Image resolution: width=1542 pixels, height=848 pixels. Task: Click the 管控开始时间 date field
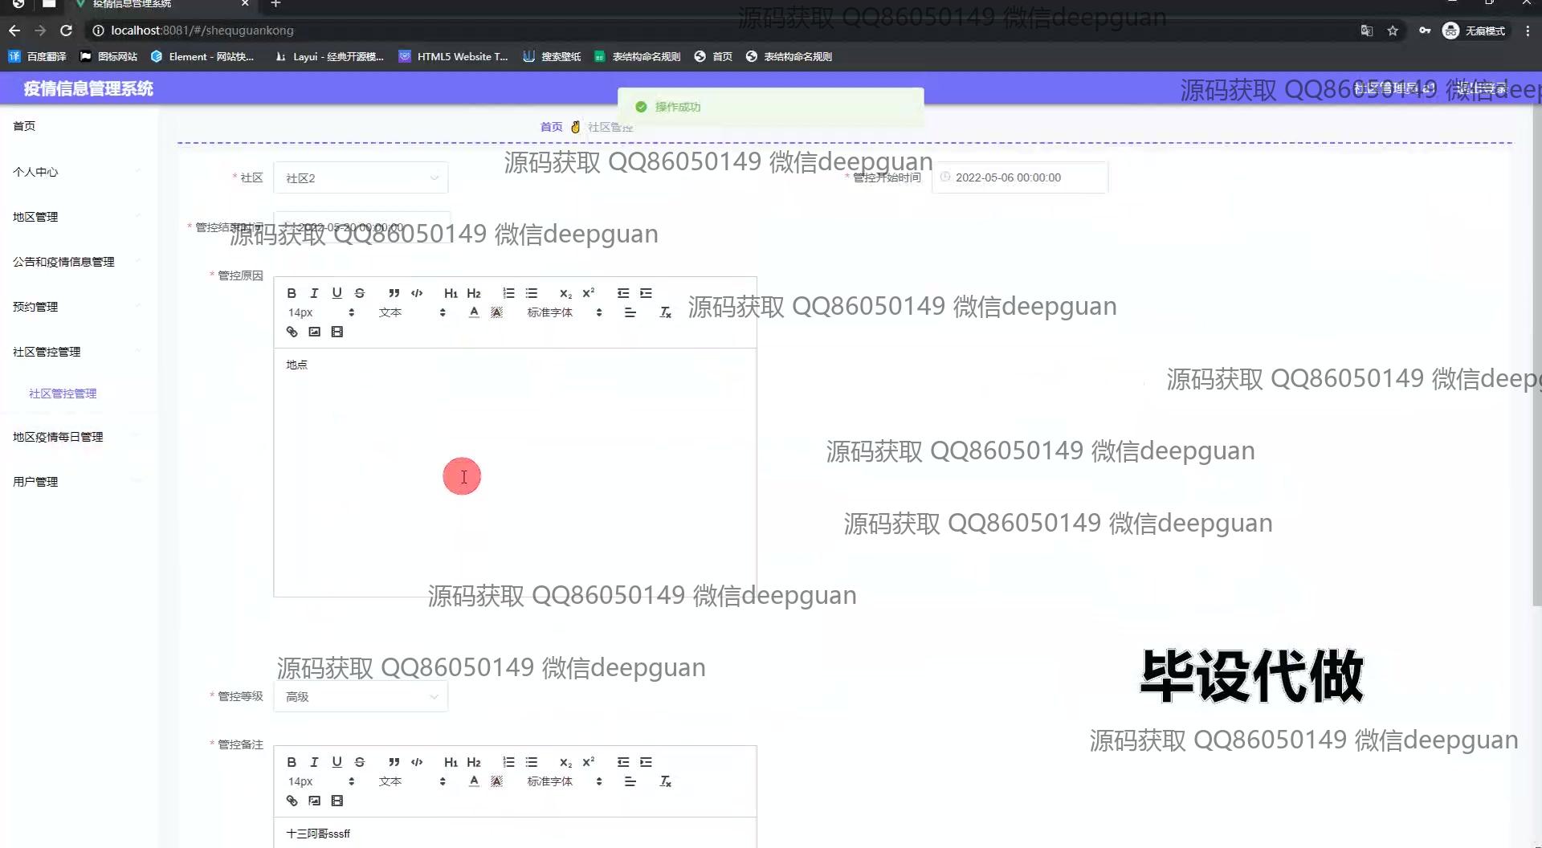pos(1020,177)
